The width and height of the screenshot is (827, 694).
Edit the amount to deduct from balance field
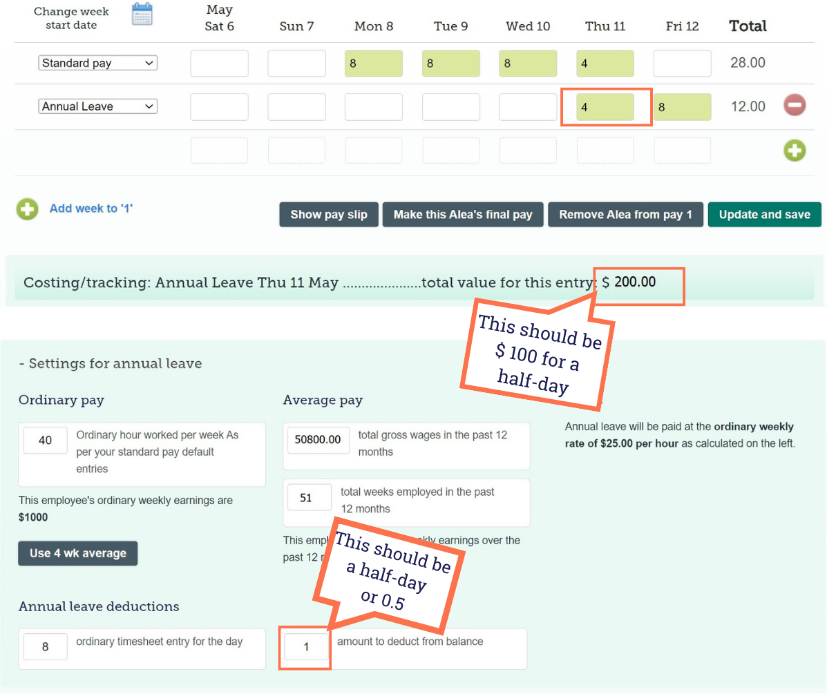coord(305,648)
